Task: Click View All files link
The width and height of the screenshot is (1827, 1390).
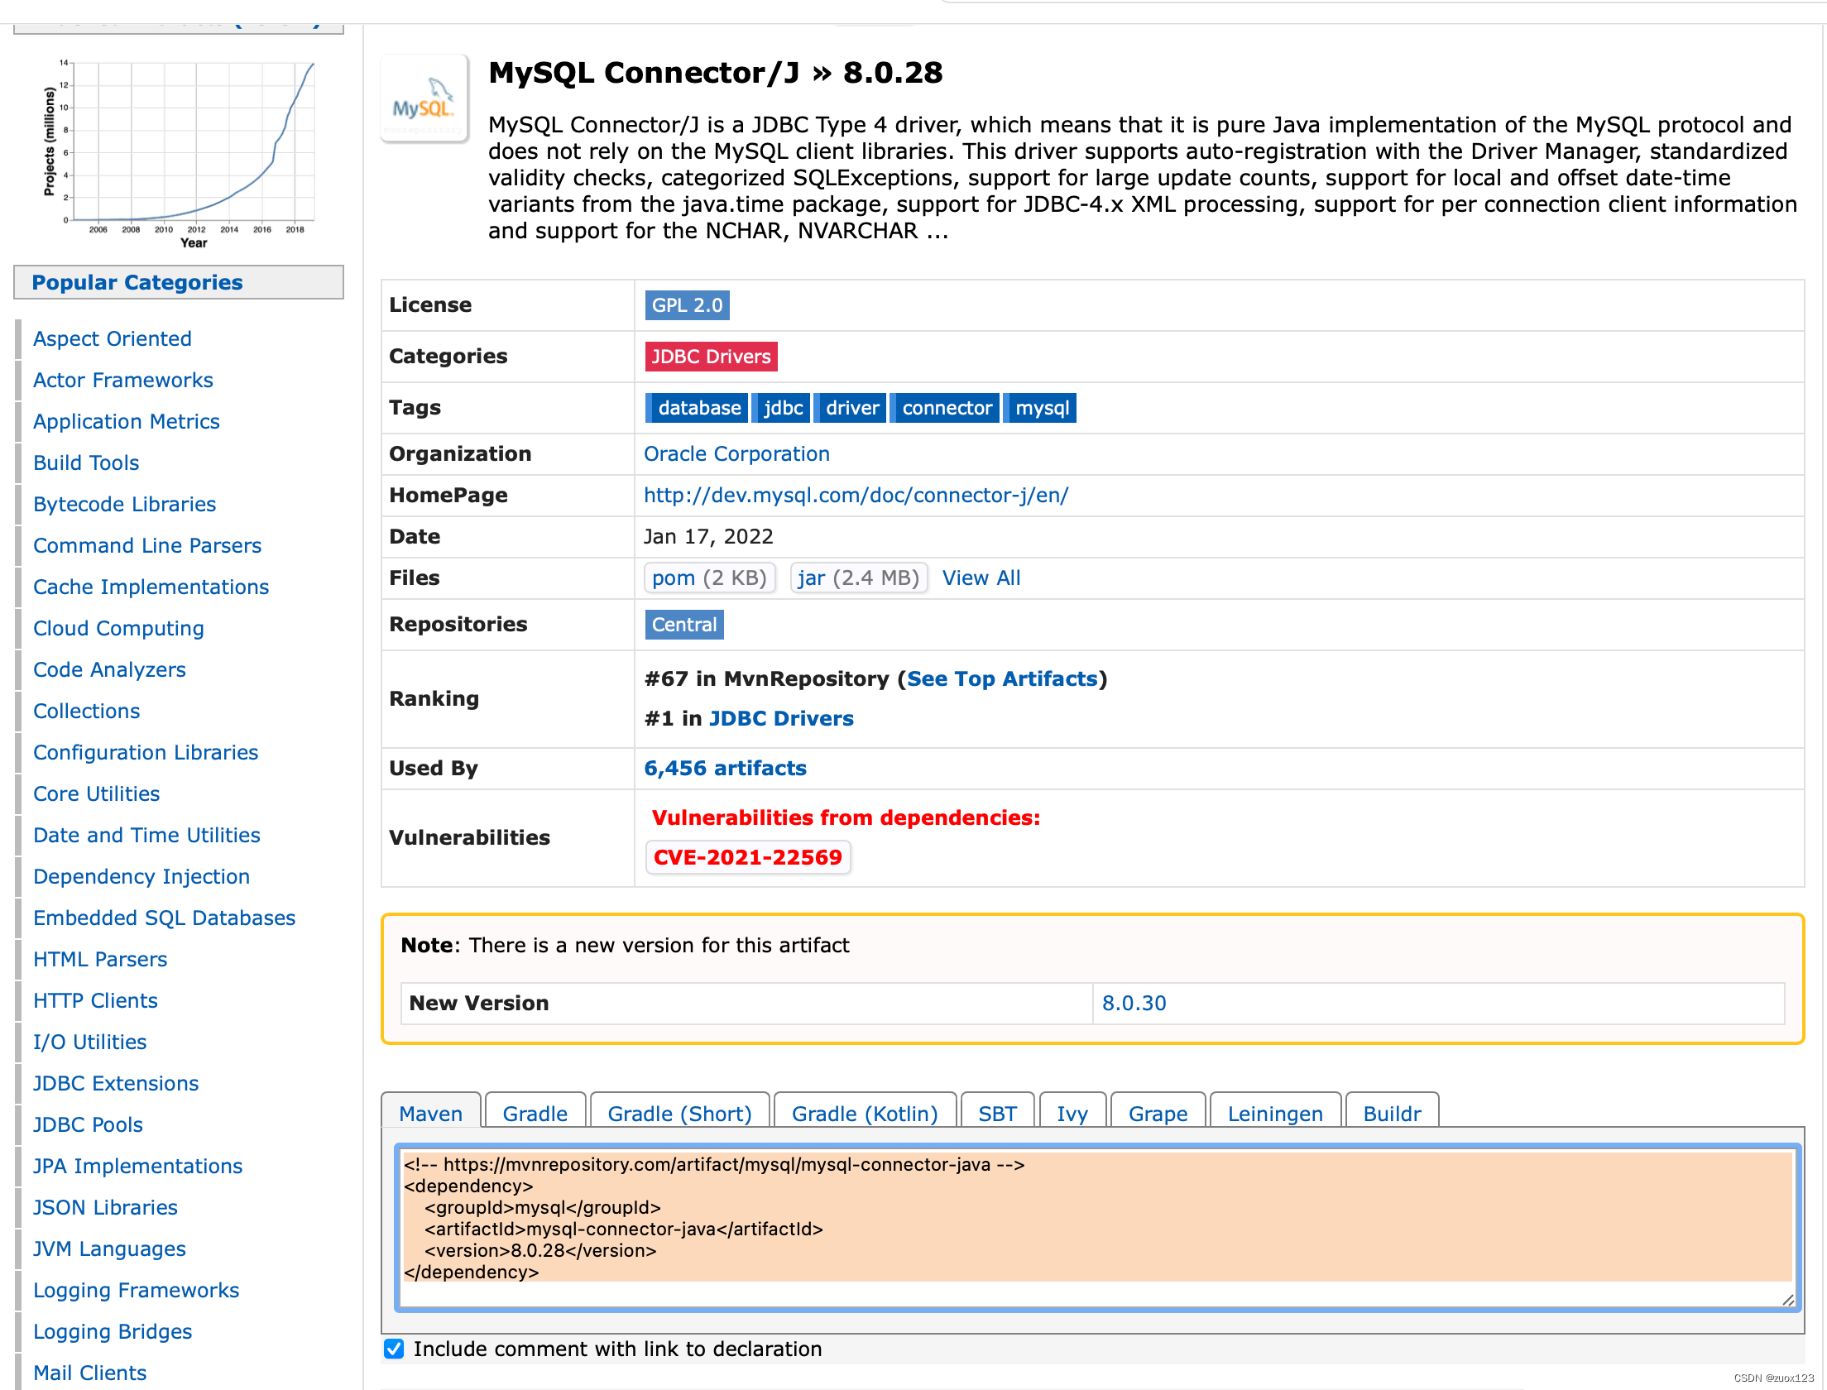Action: click(981, 578)
